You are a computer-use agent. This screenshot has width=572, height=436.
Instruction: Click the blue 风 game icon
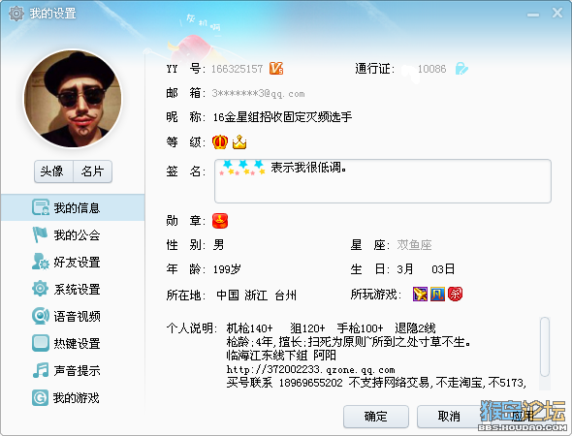click(437, 294)
